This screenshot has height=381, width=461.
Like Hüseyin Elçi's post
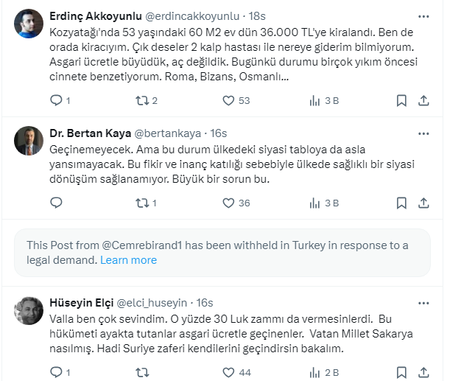pyautogui.click(x=228, y=372)
